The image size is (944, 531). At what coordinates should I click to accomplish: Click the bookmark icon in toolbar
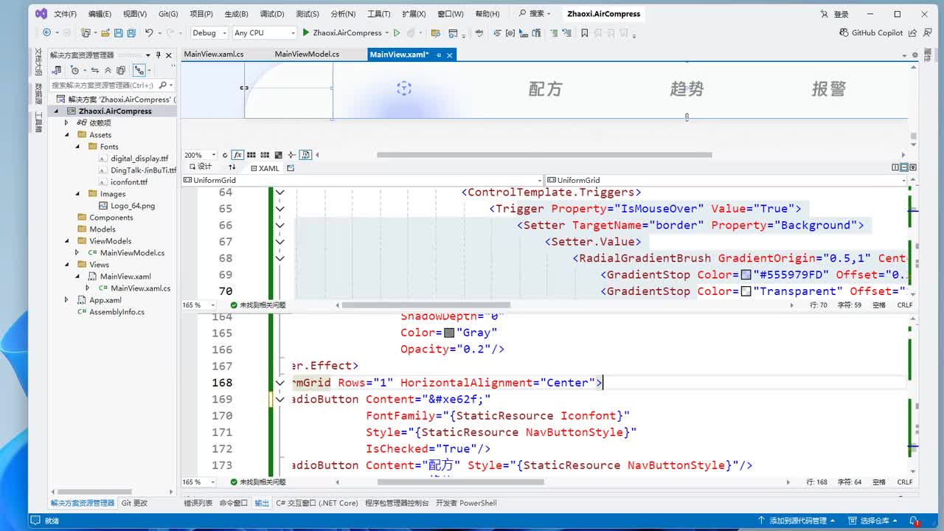tap(584, 32)
